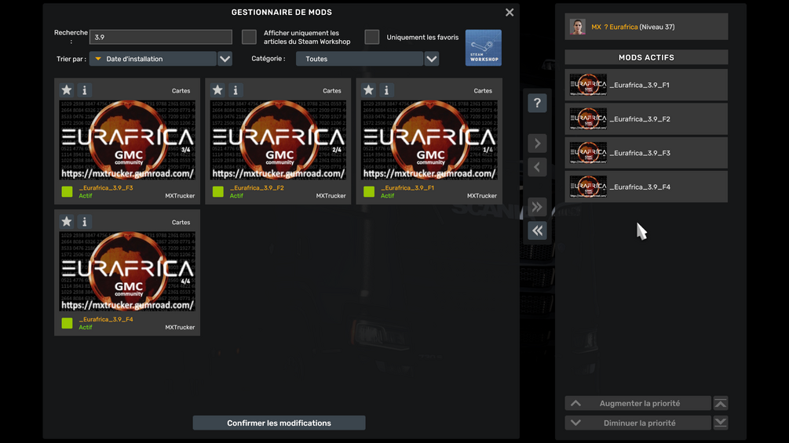The image size is (789, 443).
Task: Select active mod _Eurafrica_3.9_F2 in list
Action: pyautogui.click(x=646, y=119)
